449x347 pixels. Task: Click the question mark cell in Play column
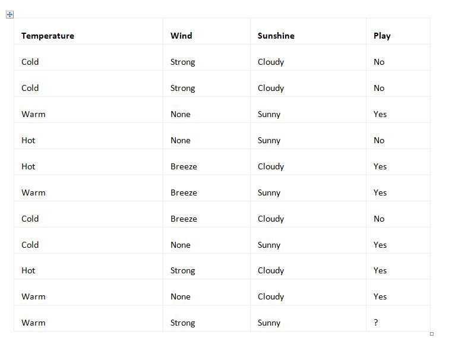pyautogui.click(x=376, y=323)
